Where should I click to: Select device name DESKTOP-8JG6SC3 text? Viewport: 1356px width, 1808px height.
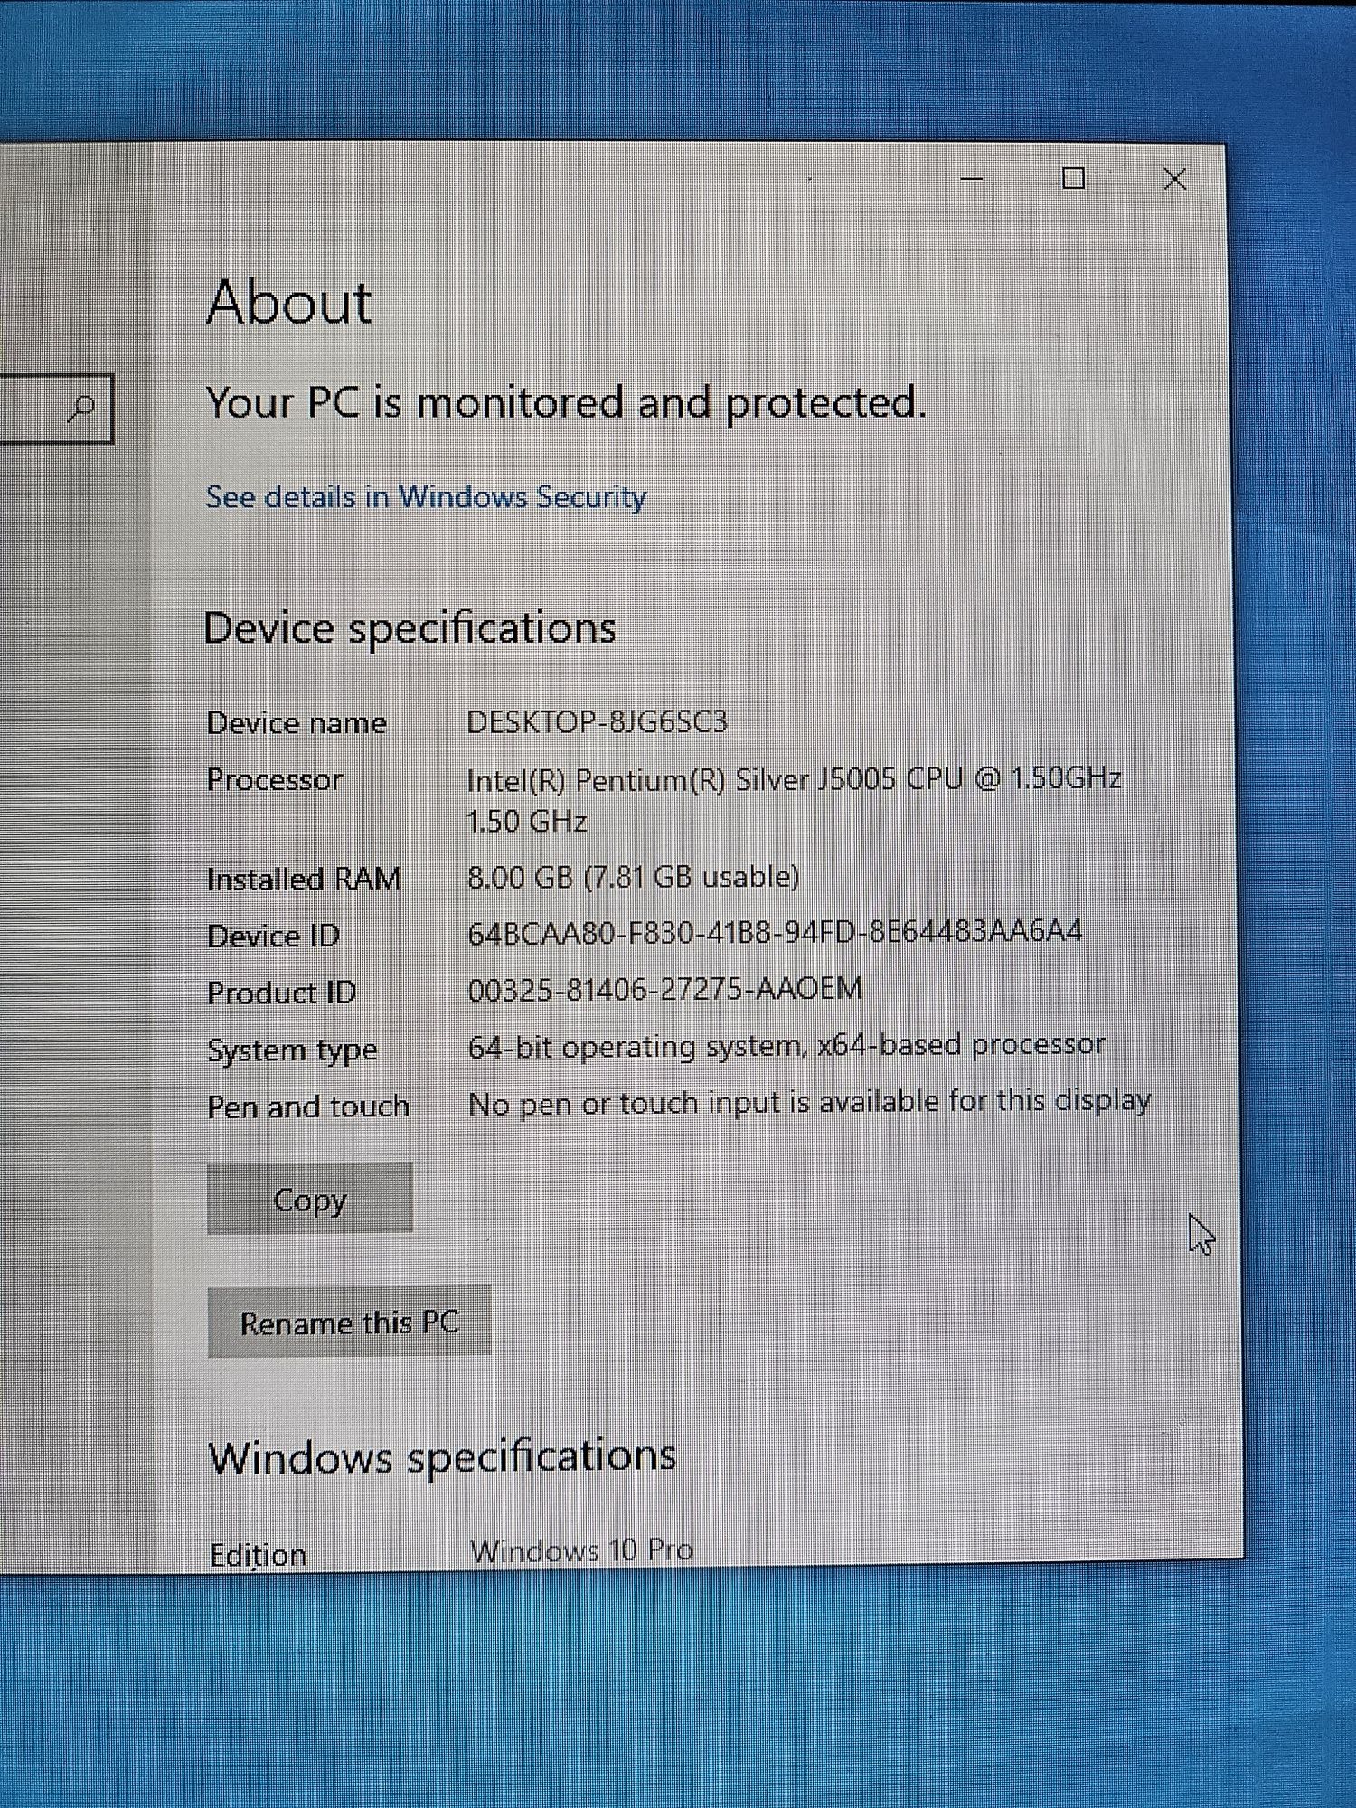[x=597, y=721]
